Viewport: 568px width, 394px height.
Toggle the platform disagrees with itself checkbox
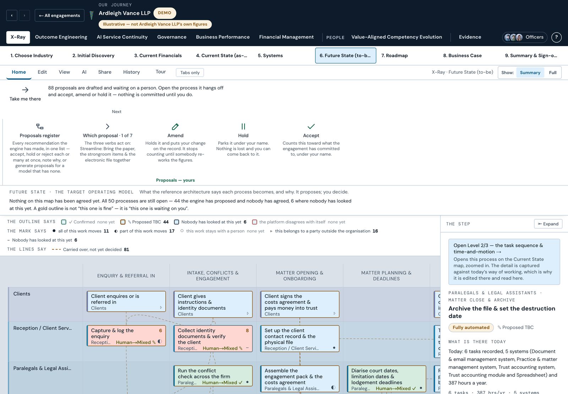pyautogui.click(x=255, y=222)
